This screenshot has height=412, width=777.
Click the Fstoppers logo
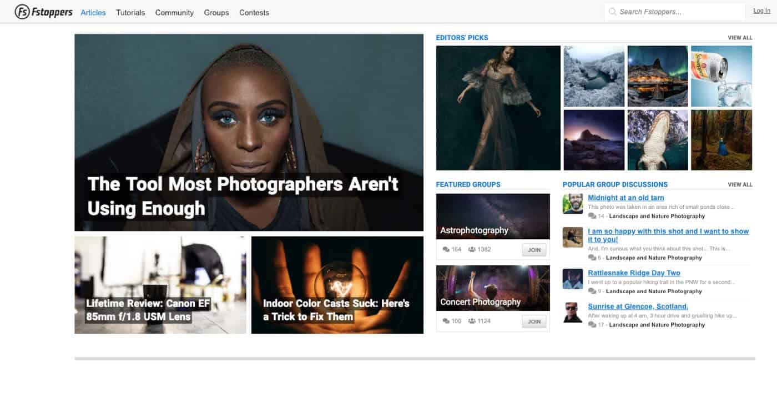coord(44,12)
